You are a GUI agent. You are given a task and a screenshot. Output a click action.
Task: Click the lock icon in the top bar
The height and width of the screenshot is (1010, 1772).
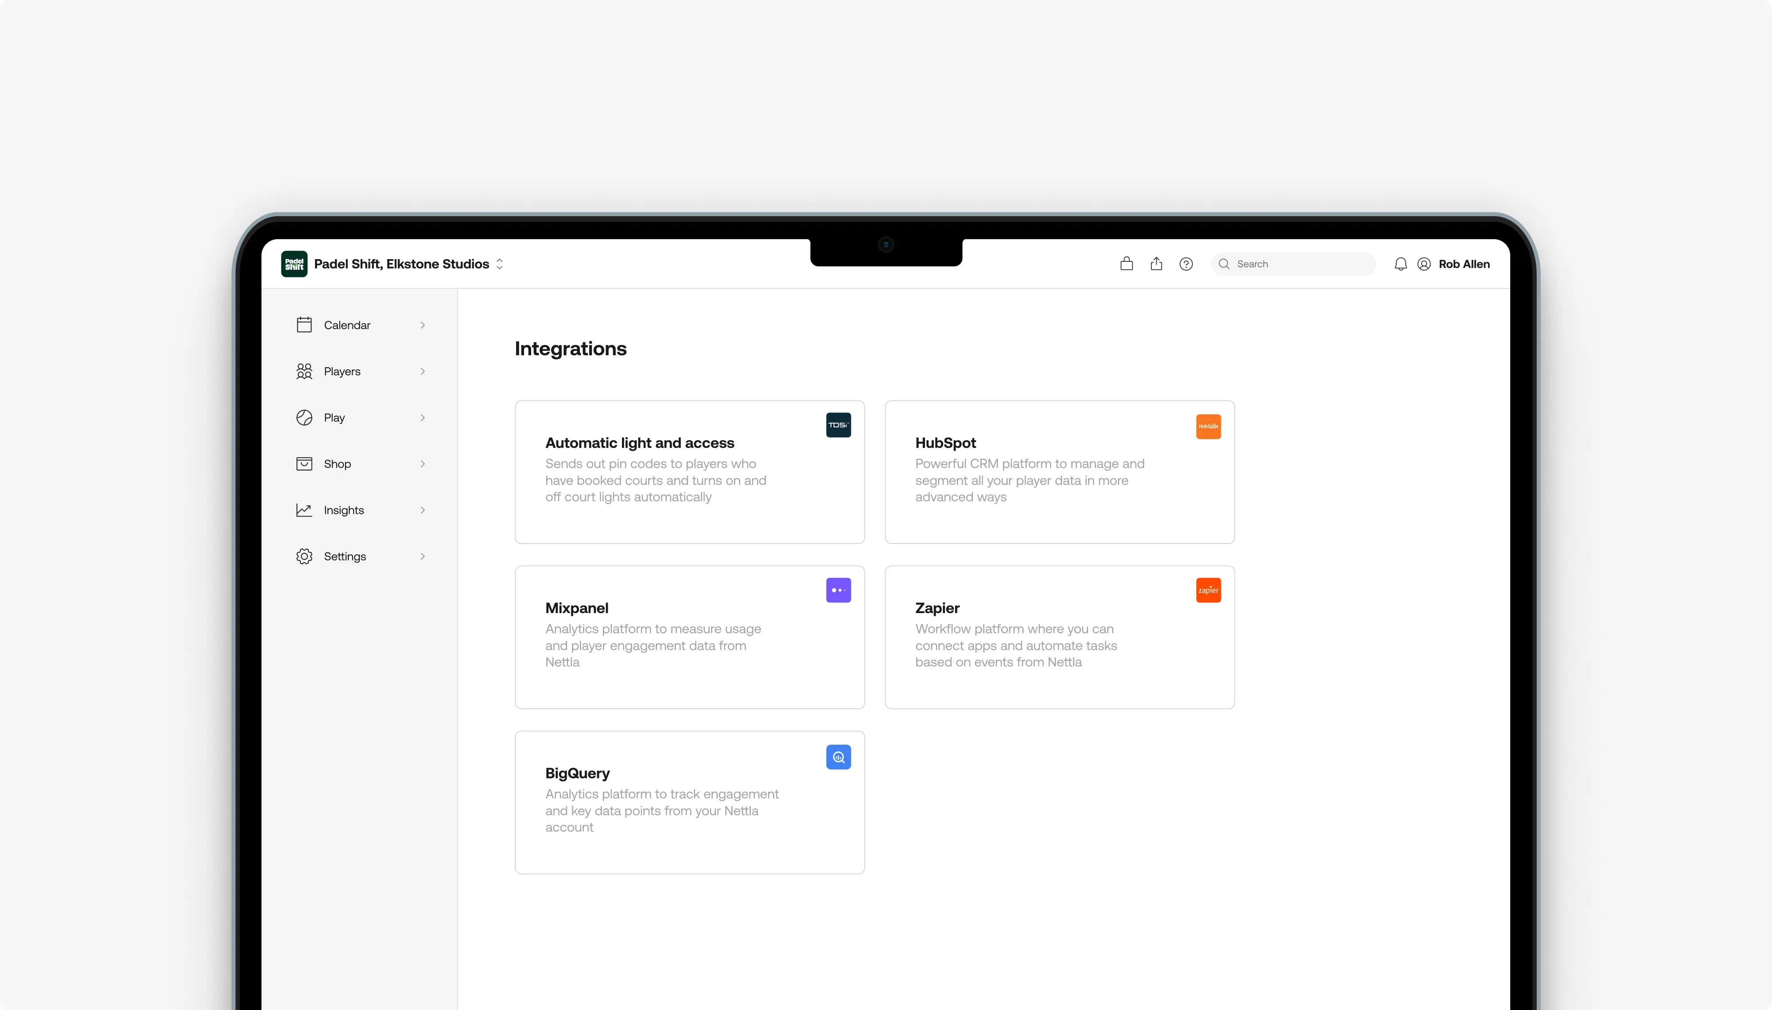point(1126,264)
